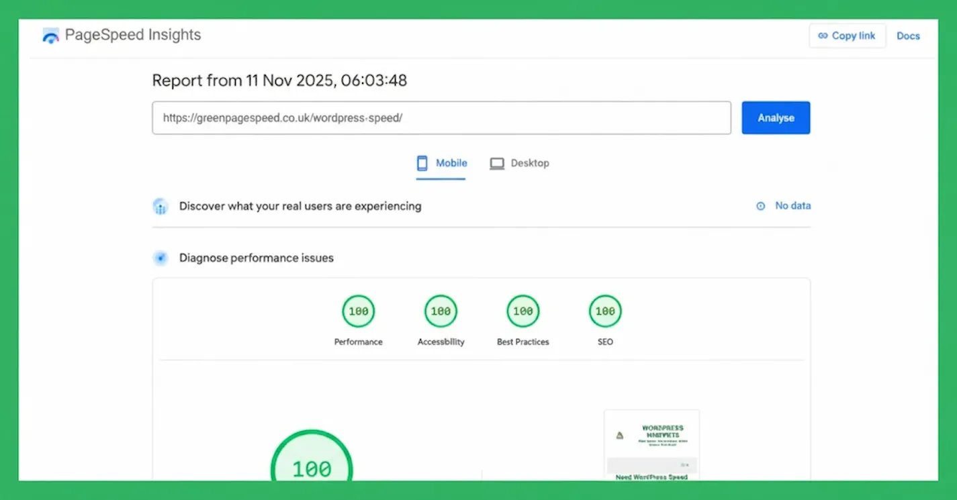957x500 pixels.
Task: Select the 'Diagnose performance issues' heading
Action: click(256, 258)
